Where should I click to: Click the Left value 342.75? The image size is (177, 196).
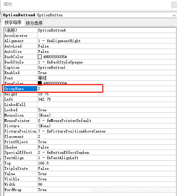pyautogui.click(x=45, y=99)
